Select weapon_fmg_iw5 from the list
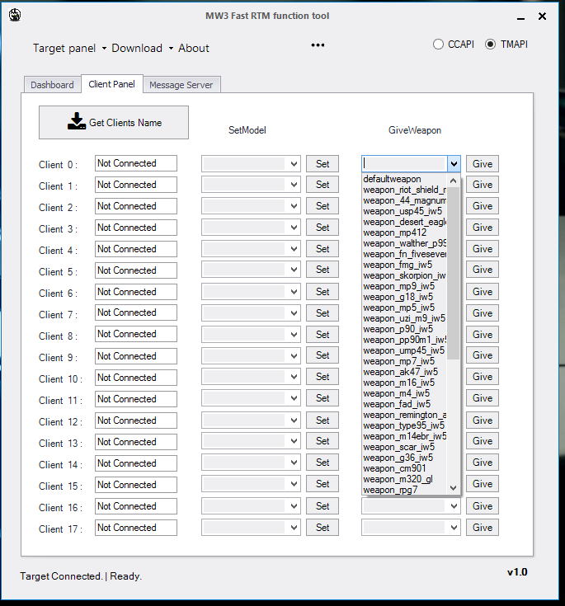Screen dimensions: 565x606 click(x=404, y=265)
